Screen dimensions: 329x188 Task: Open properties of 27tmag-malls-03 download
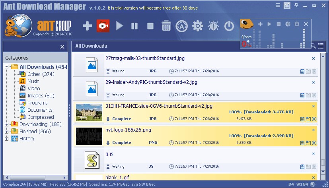point(302,72)
